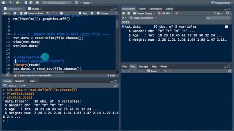The width and height of the screenshot is (234, 131).
Task: Switch to the Packages tab
Action: click(144, 67)
